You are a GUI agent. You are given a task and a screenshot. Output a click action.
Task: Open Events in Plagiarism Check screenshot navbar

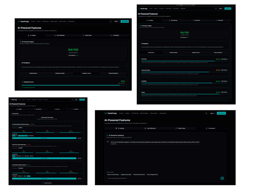point(33,21)
